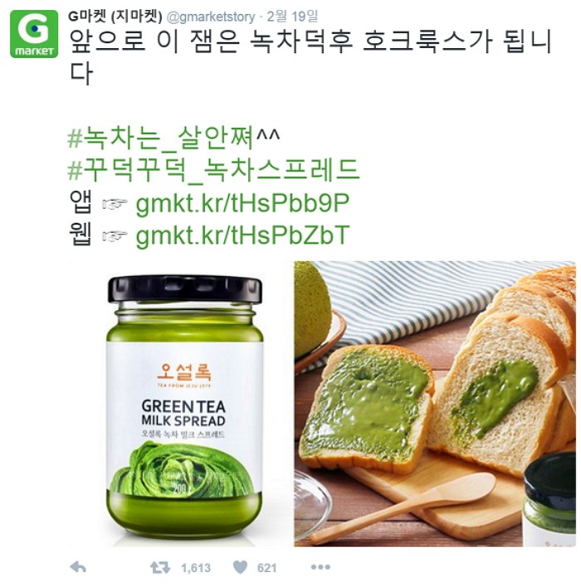View the green tea spread jar photo
The height and width of the screenshot is (586, 581).
[180, 404]
